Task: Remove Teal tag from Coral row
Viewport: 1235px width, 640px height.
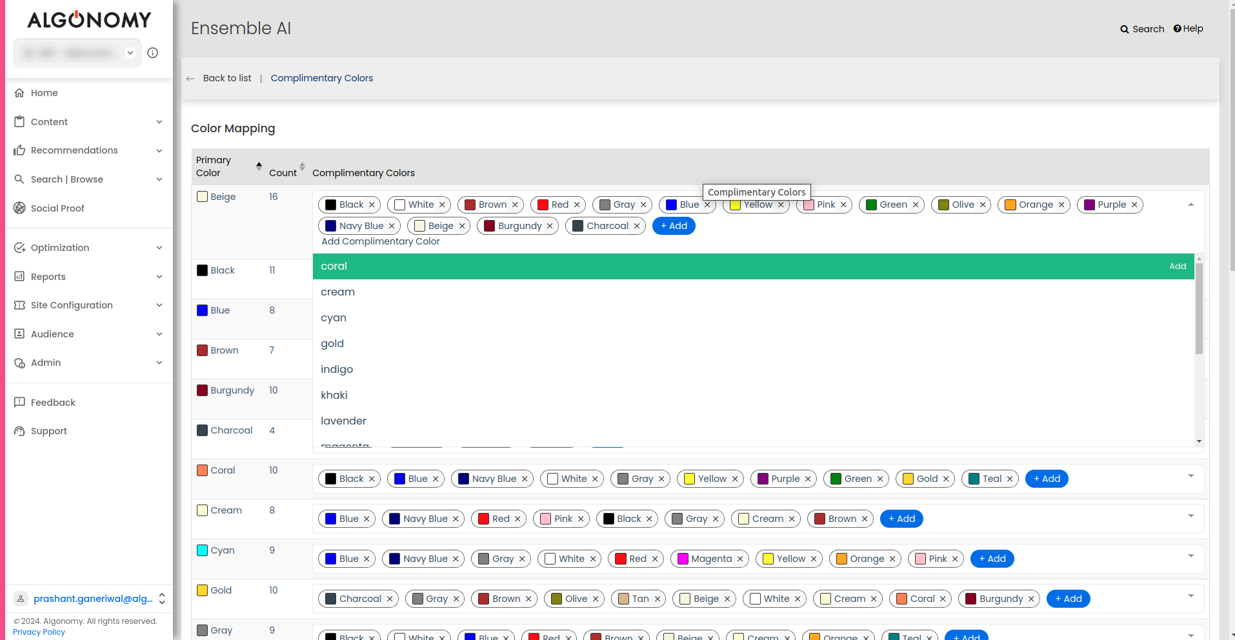Action: [1010, 479]
